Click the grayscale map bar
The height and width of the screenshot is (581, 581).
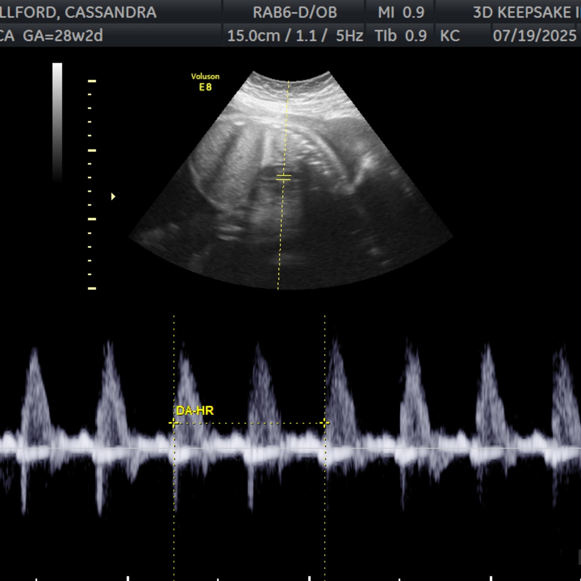(x=57, y=121)
